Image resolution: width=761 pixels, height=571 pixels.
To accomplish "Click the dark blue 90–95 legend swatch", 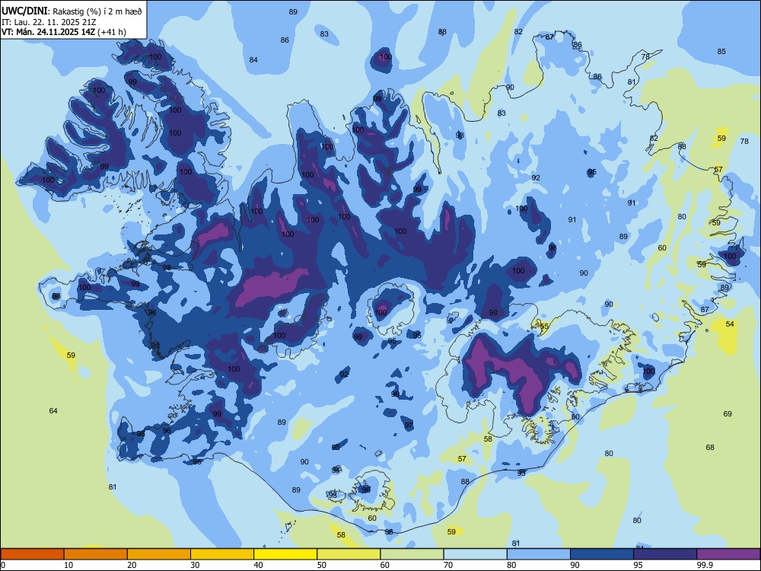I will (x=602, y=554).
